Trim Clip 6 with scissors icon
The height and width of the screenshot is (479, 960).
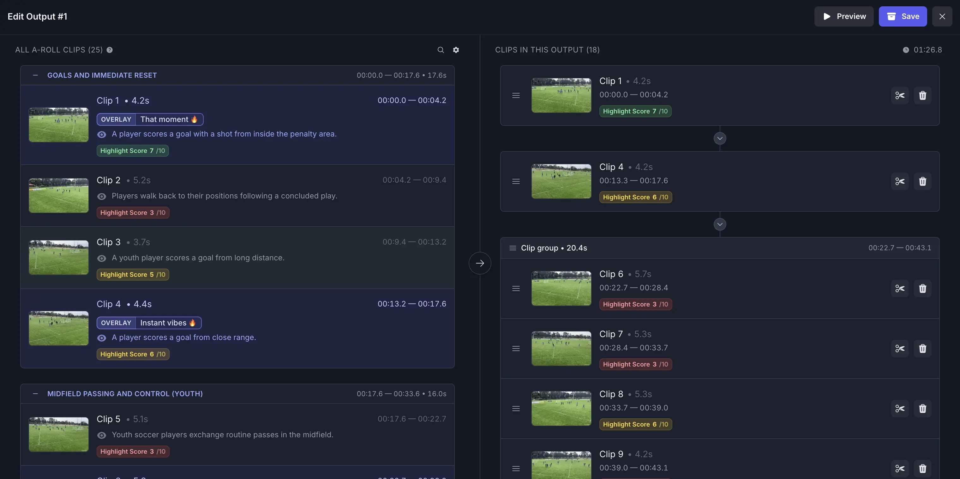tap(900, 288)
